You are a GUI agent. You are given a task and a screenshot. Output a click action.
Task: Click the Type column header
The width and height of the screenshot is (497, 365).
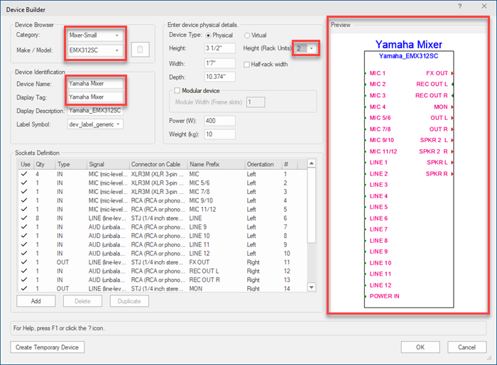(x=71, y=164)
